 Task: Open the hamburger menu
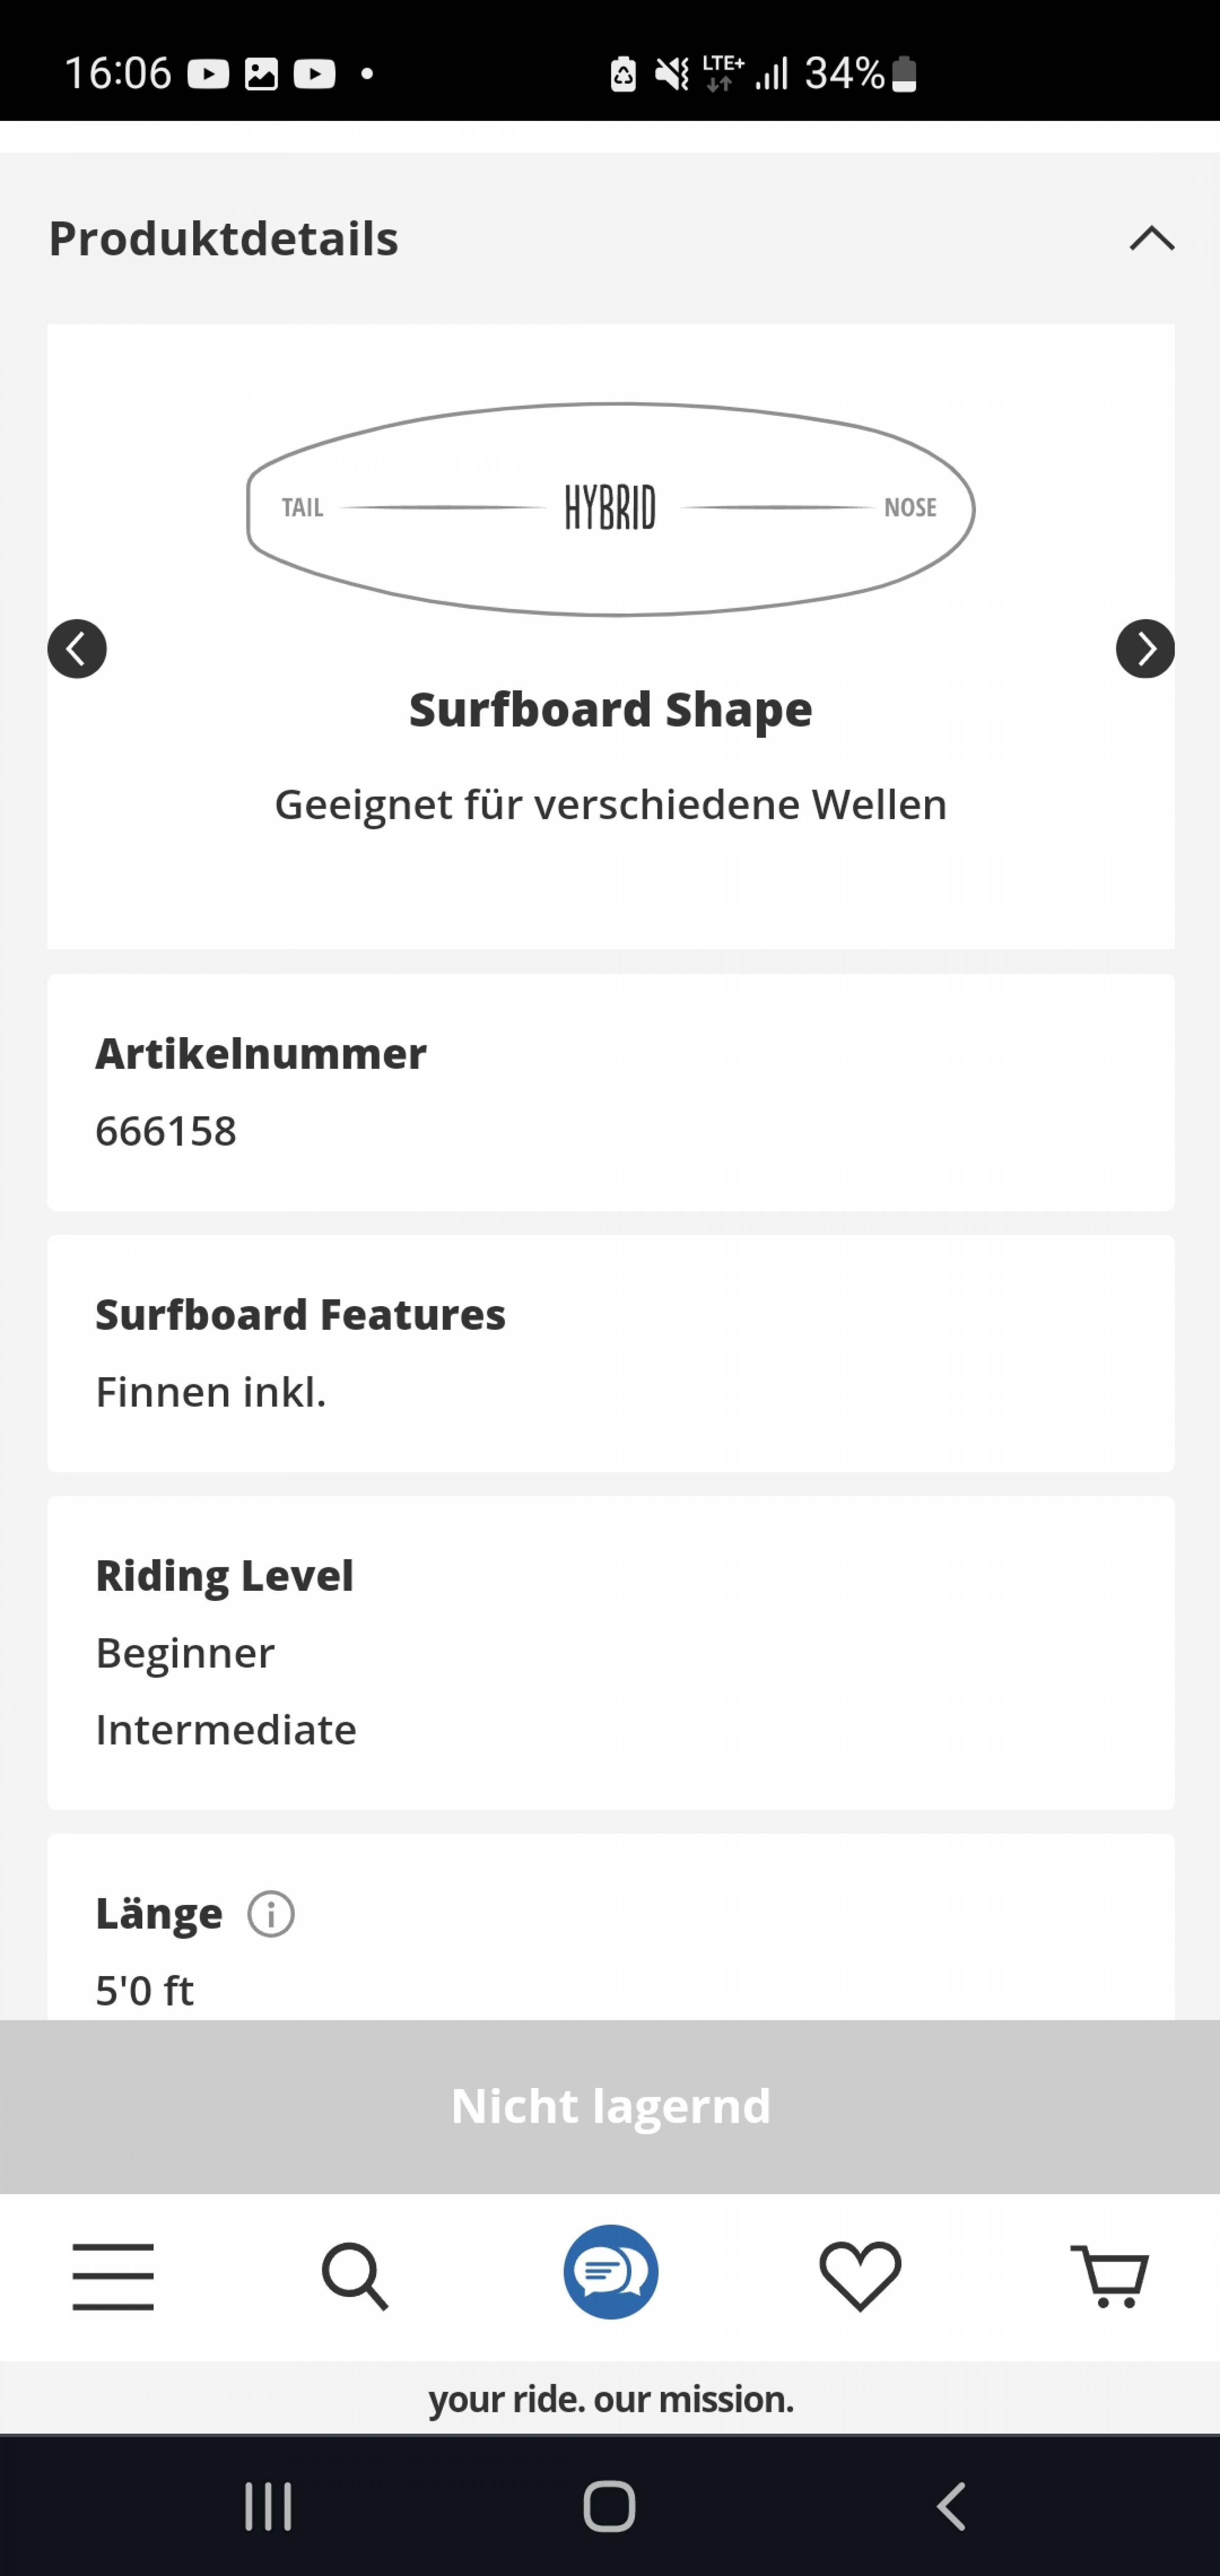(113, 2275)
